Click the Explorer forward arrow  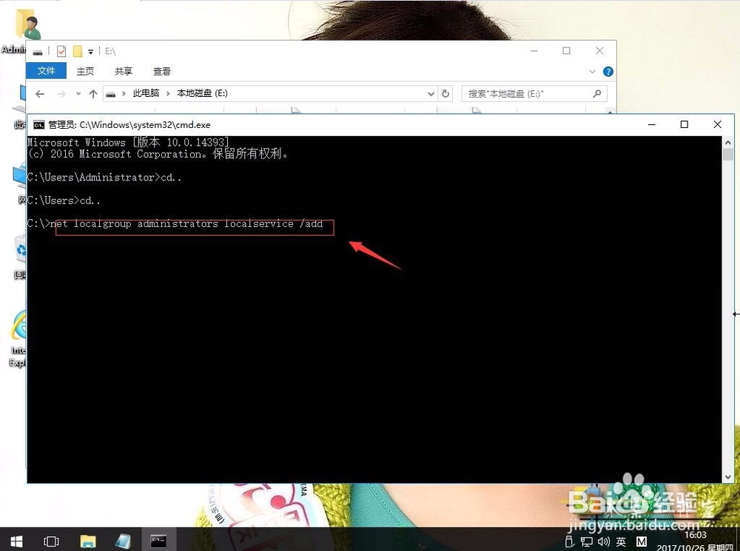click(61, 94)
